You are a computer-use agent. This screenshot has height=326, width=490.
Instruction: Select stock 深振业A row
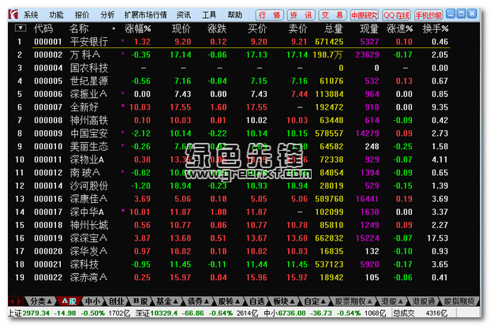click(231, 94)
